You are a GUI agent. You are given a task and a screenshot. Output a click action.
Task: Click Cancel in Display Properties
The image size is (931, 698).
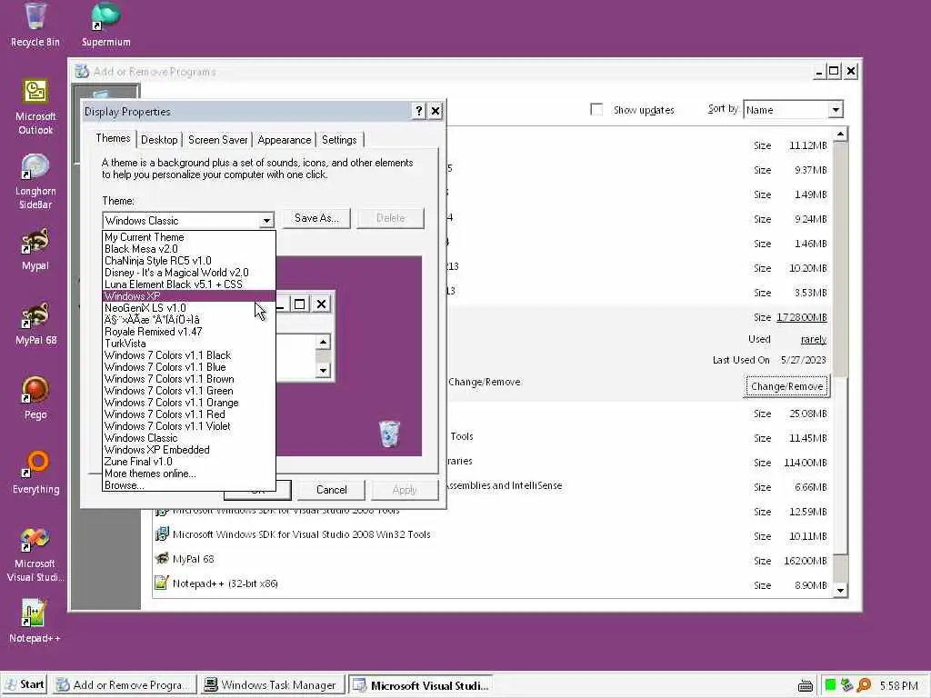(331, 490)
